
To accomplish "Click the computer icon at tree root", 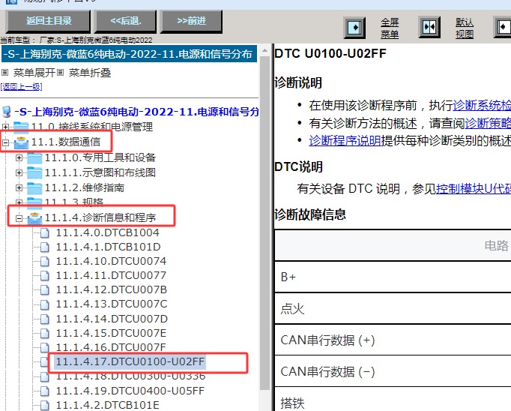I will click(7, 112).
